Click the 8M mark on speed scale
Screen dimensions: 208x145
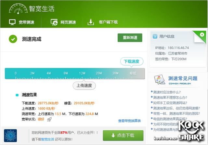coord(66,73)
